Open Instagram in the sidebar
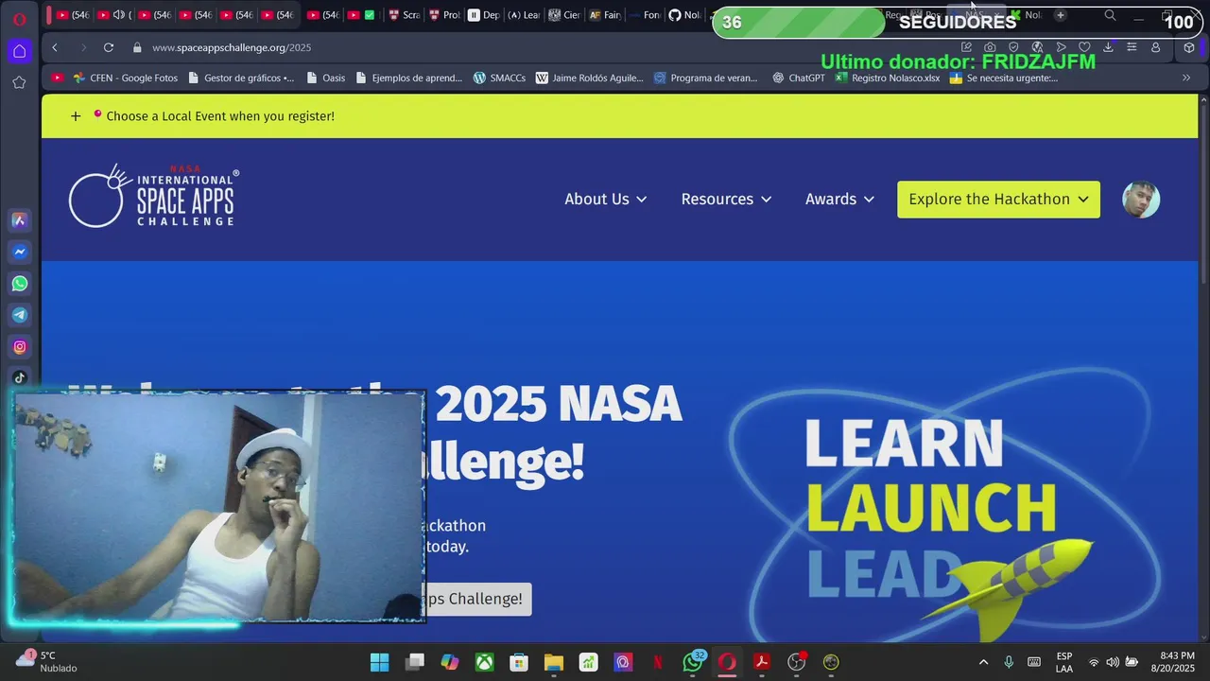Image resolution: width=1210 pixels, height=681 pixels. pyautogui.click(x=19, y=347)
